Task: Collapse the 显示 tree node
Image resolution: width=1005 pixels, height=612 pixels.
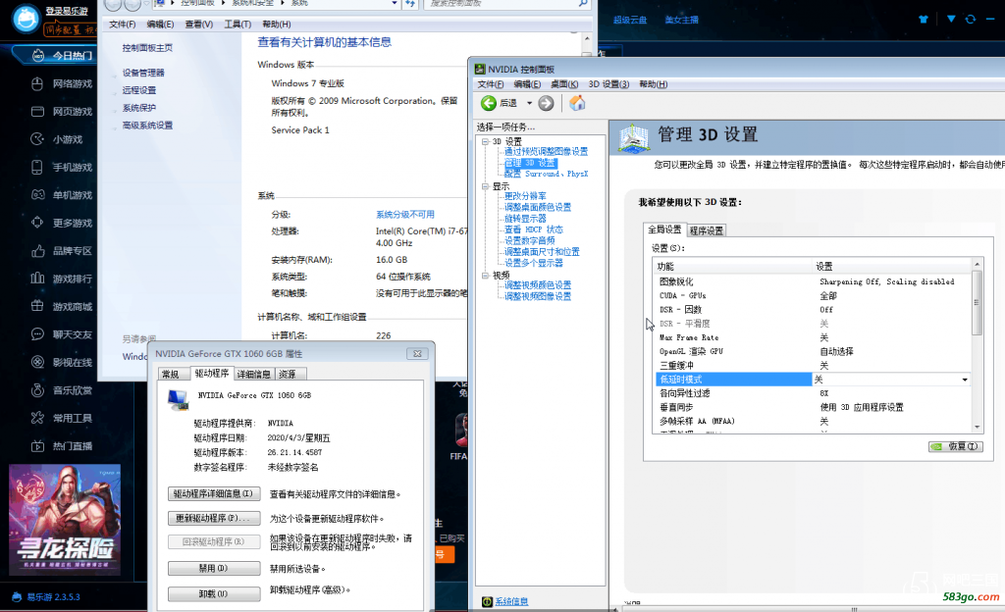Action: pyautogui.click(x=484, y=186)
